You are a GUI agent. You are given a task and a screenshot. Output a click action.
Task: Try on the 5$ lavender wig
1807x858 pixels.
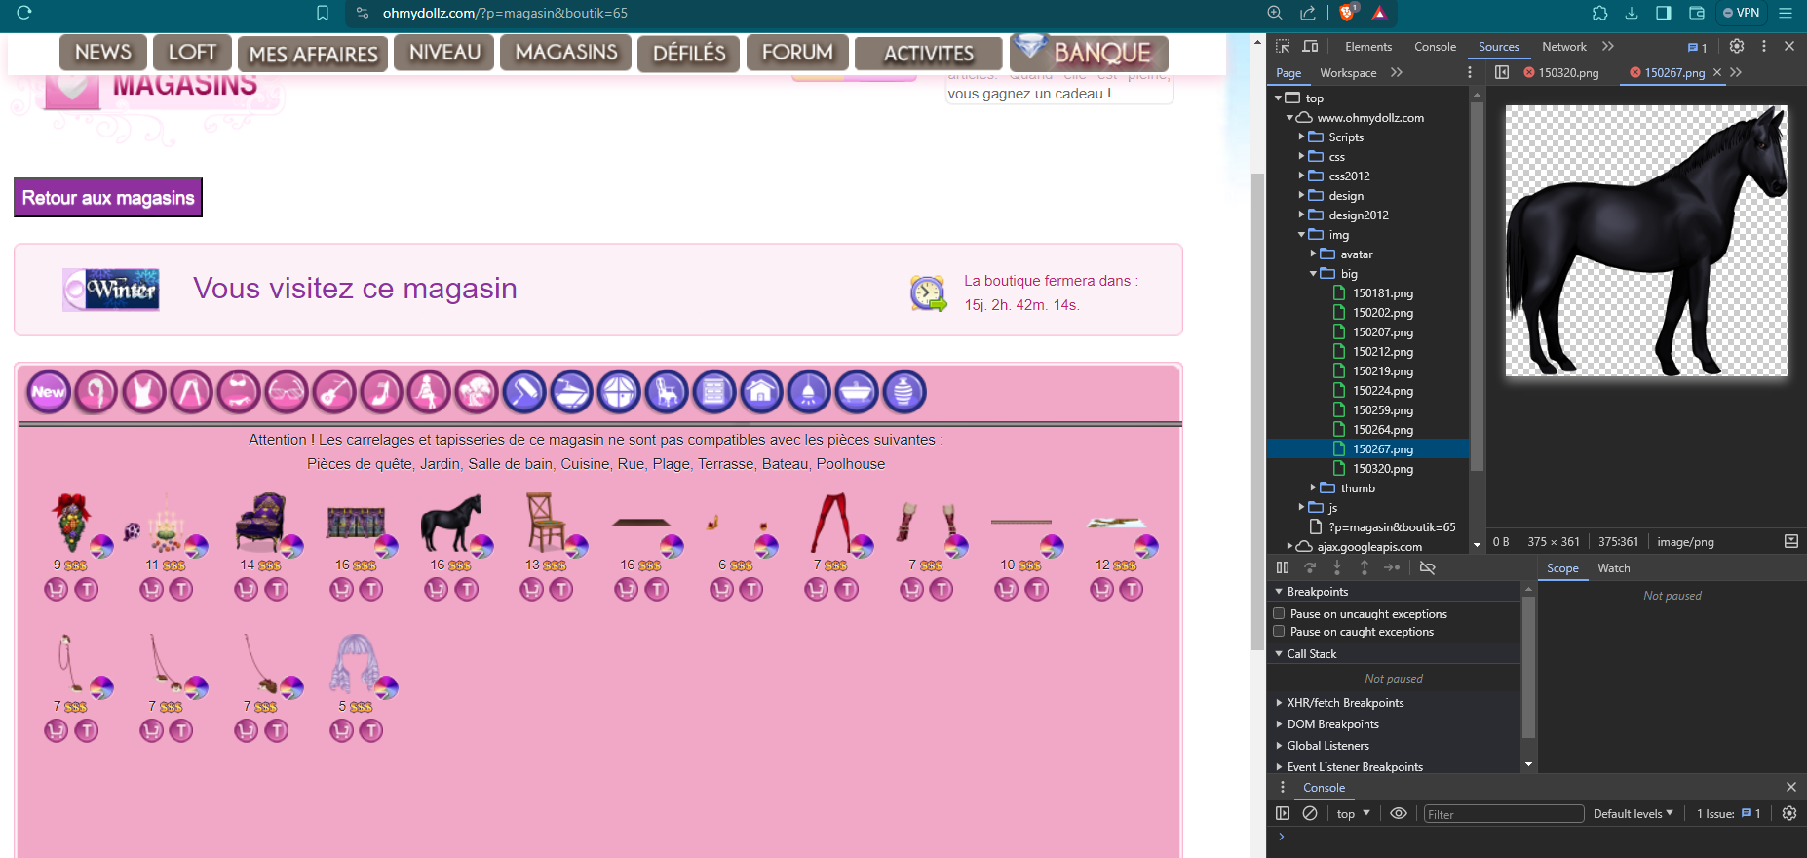[x=371, y=730]
